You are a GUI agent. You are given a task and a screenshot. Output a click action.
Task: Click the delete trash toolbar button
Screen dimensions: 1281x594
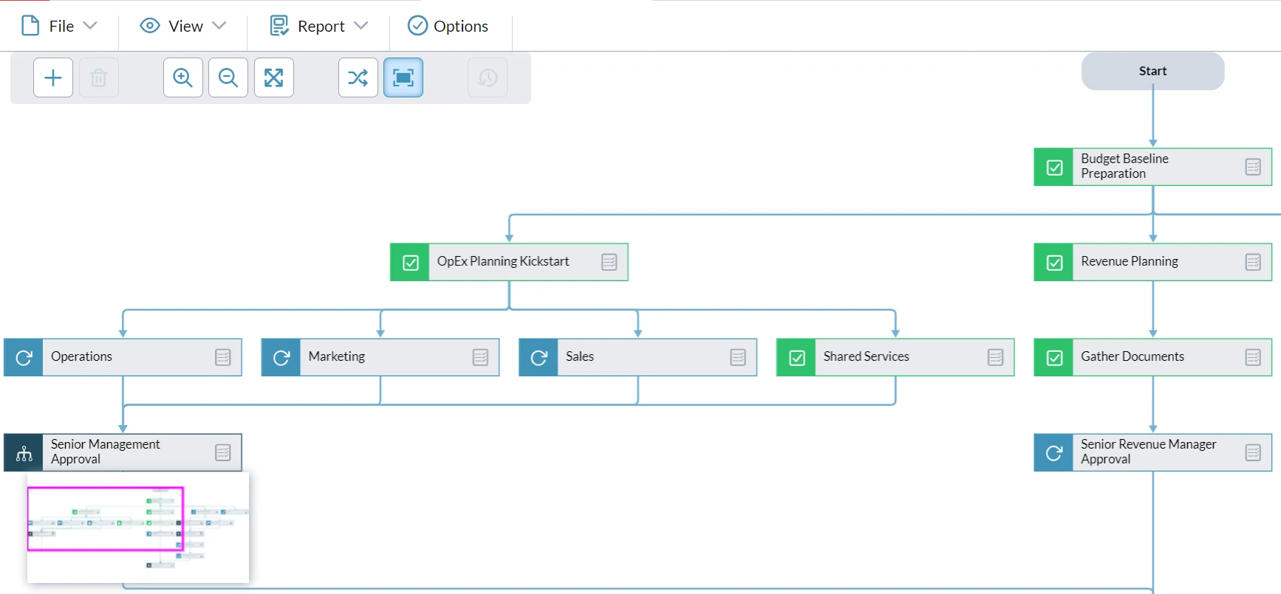(x=99, y=77)
